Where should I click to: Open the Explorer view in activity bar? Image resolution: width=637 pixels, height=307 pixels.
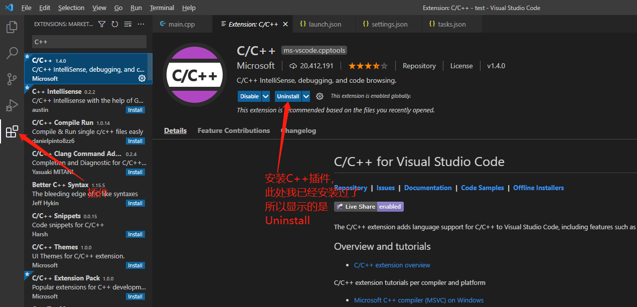point(12,27)
